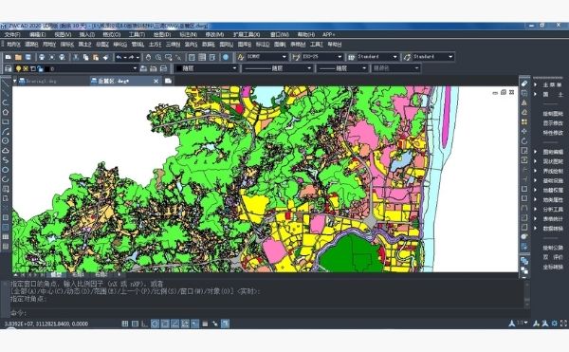The height and width of the screenshot is (352, 569).
Task: Open the 文件(F) menu
Action: 12,34
